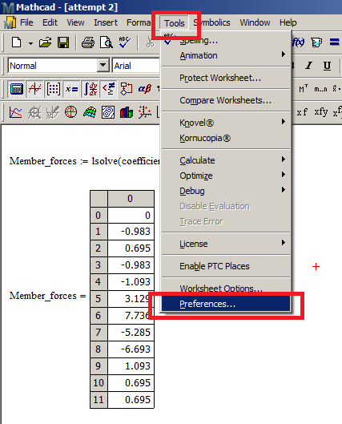The image size is (342, 424).
Task: Click the range variable m..n icon
Action: (320, 89)
